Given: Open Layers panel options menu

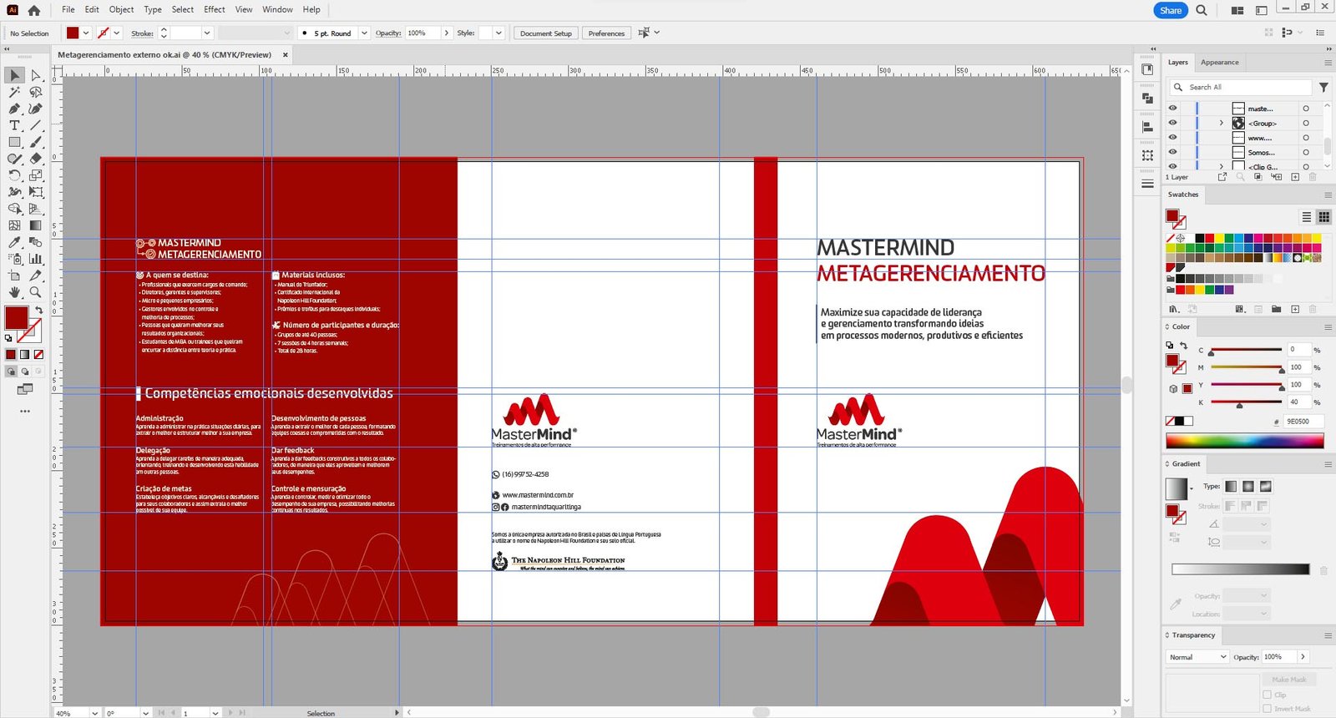Looking at the screenshot, I should tap(1328, 63).
